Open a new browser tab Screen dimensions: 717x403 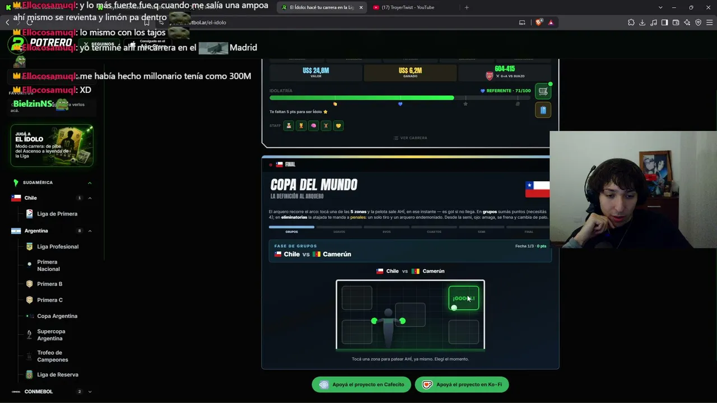tap(467, 7)
